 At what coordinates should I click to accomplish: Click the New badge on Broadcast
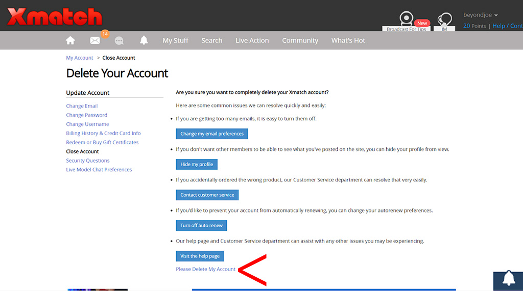422,23
